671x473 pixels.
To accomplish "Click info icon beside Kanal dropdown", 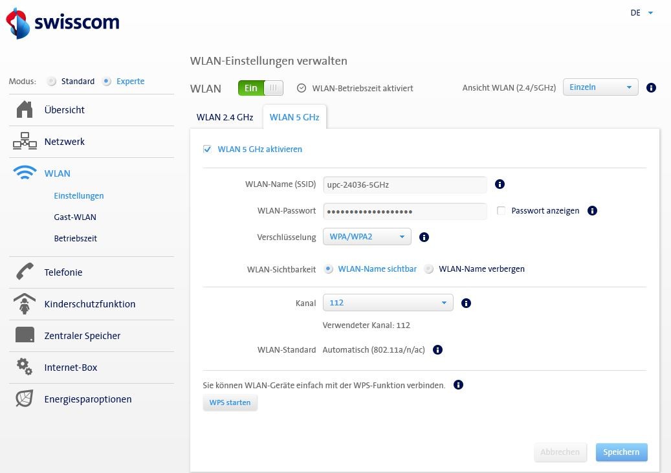I will pos(466,303).
